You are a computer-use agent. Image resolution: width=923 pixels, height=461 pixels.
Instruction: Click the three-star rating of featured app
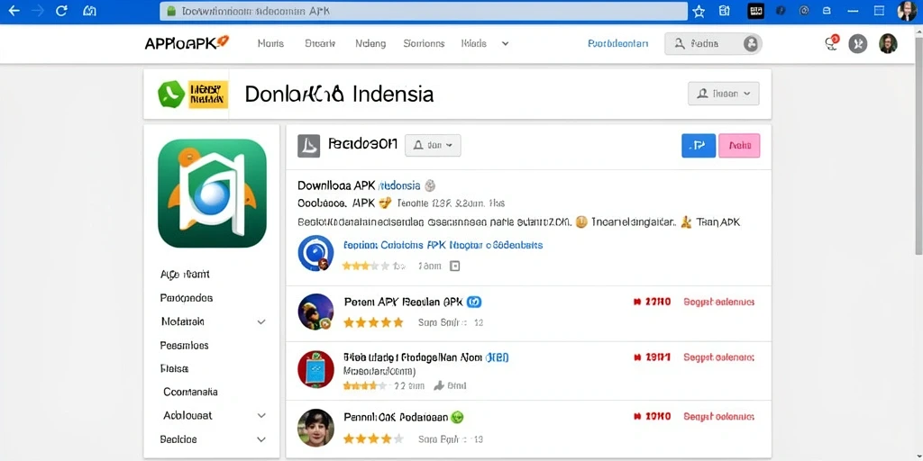(x=366, y=266)
